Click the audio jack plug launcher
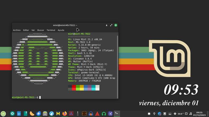This screenshot has height=117, width=209. pos(78,114)
